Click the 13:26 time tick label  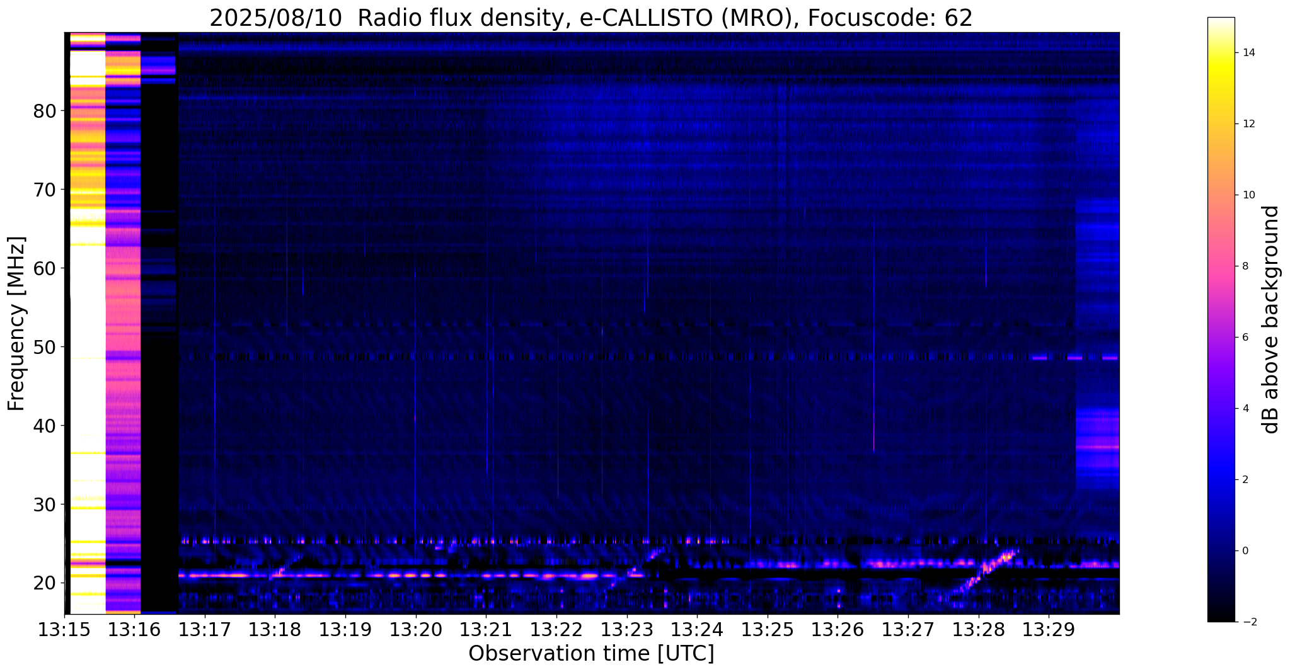(x=838, y=629)
